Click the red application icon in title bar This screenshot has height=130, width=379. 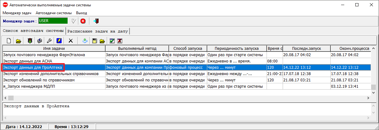tap(5, 5)
